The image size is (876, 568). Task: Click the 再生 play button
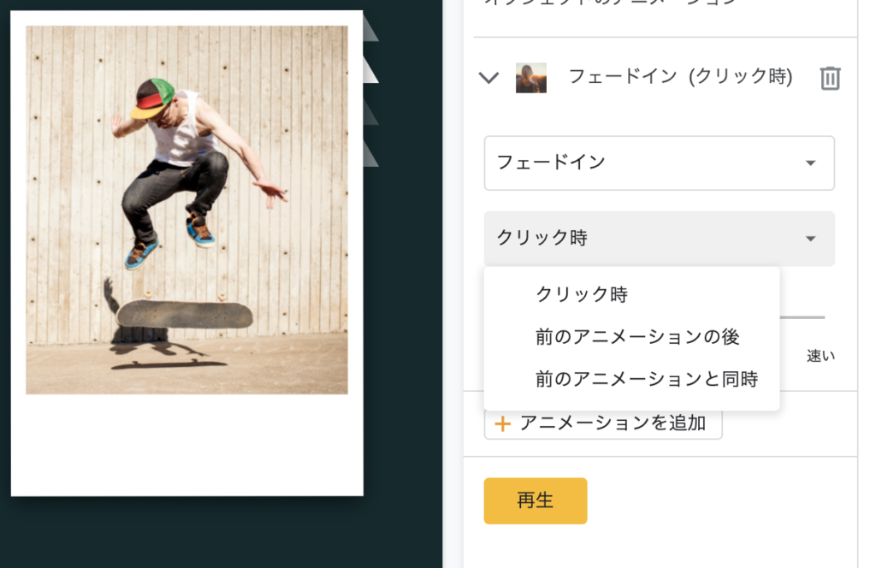click(536, 500)
